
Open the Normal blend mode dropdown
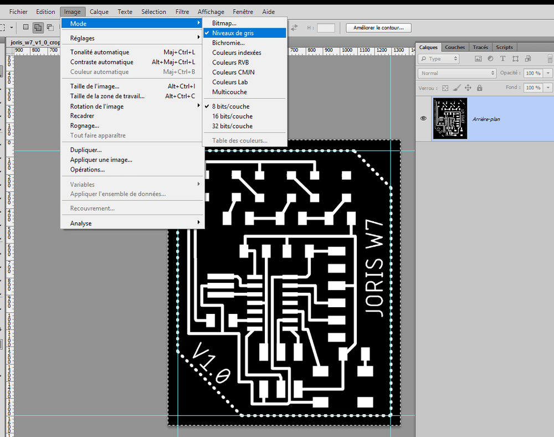pos(457,73)
